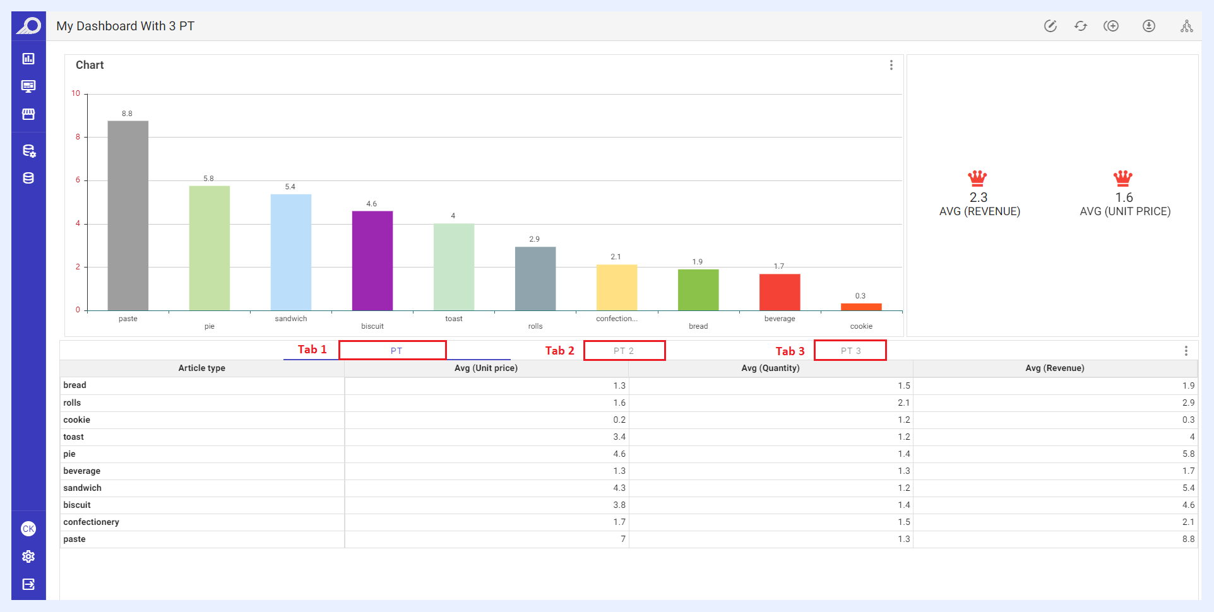Click the light green pie bar
The image size is (1214, 612).
tap(210, 248)
